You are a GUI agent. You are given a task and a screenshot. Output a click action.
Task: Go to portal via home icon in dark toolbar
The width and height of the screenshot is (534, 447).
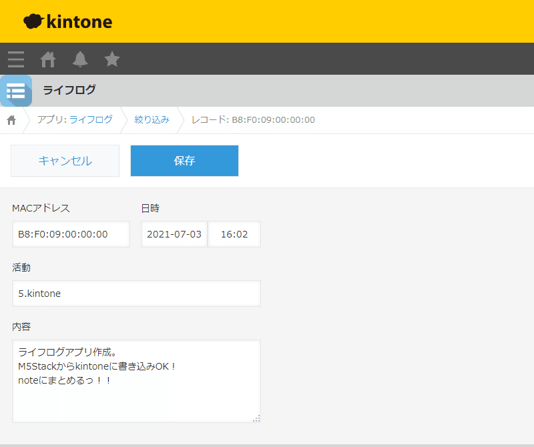tap(48, 59)
